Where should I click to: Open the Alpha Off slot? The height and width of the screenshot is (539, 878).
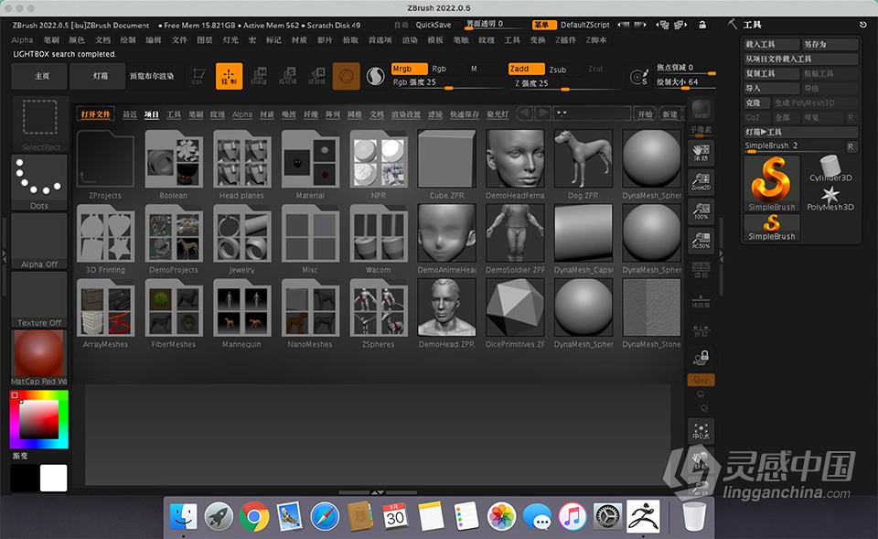point(39,242)
